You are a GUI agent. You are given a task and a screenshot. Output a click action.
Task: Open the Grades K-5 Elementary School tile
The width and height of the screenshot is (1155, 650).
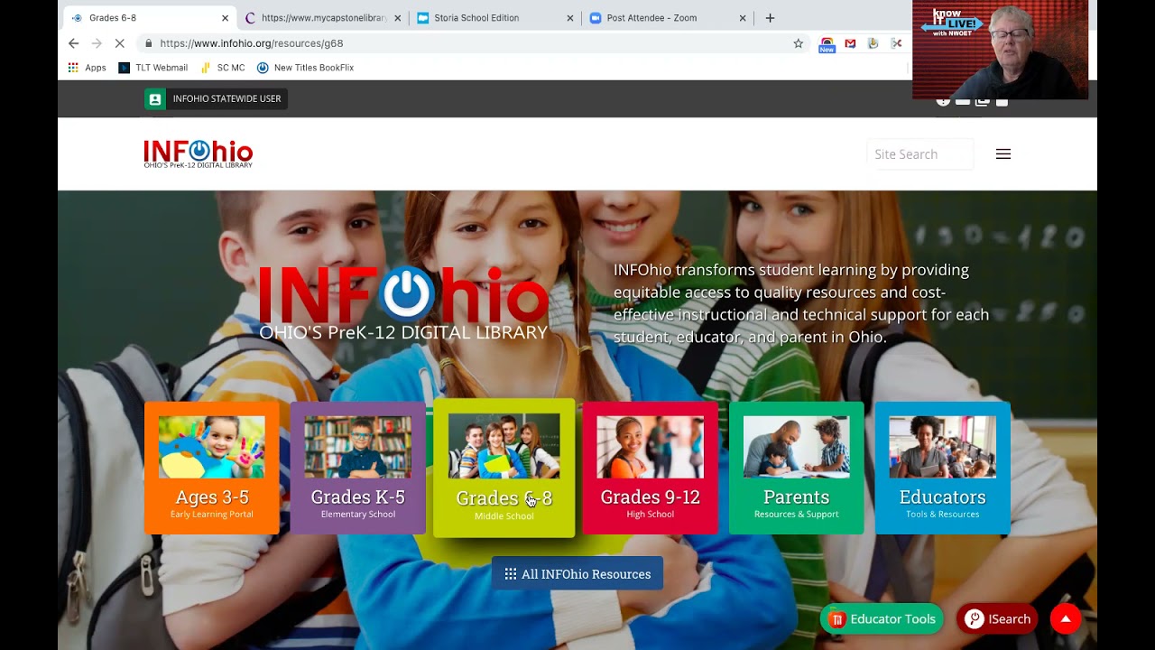[x=358, y=468]
